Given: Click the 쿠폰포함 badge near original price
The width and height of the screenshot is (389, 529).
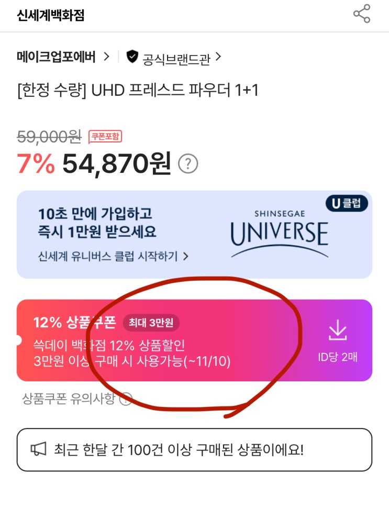Looking at the screenshot, I should click(105, 137).
